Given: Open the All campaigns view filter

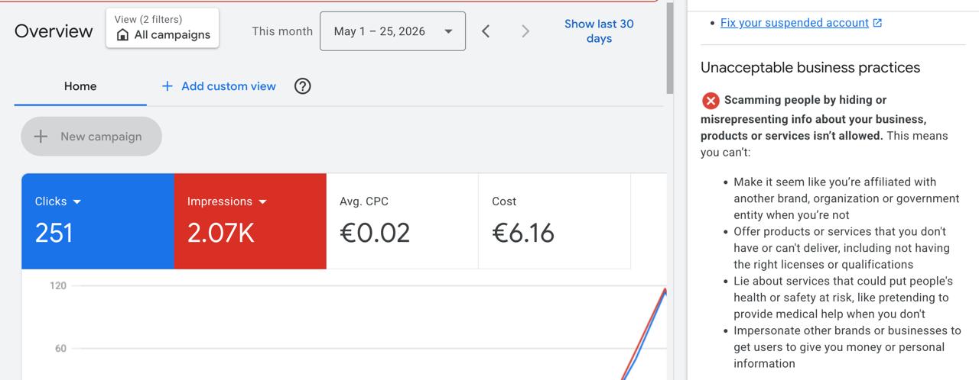Looking at the screenshot, I should click(x=162, y=28).
